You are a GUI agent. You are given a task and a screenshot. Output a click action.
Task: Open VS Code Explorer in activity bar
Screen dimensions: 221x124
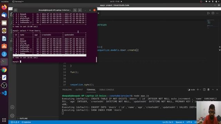click(x=11, y=14)
